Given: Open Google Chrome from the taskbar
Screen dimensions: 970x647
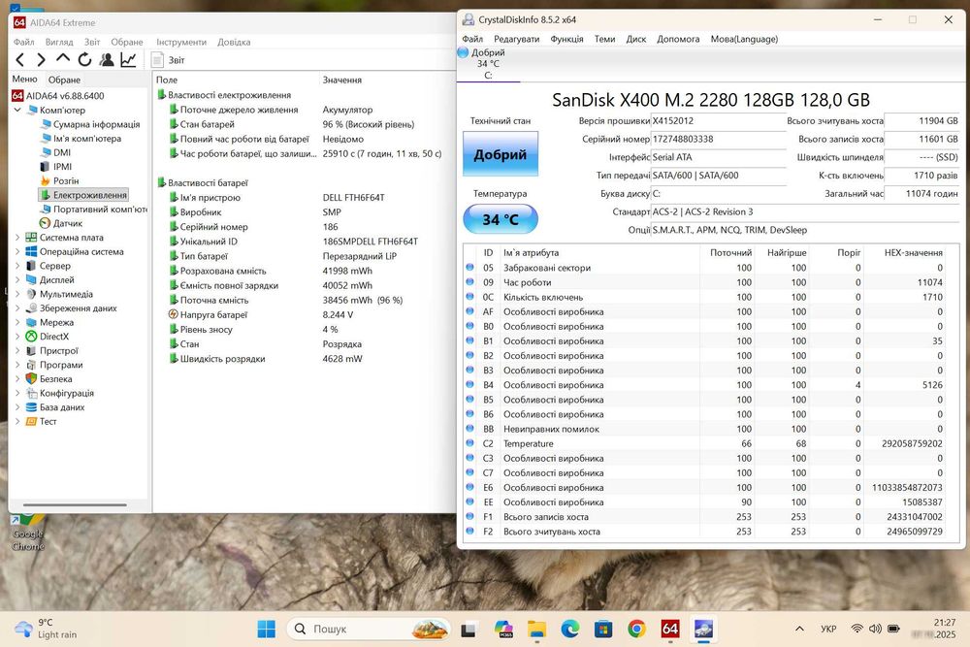Looking at the screenshot, I should click(636, 629).
